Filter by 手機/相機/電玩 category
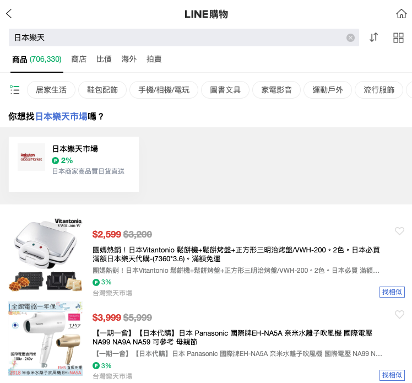Screen dimensions: 412x383 tap(164, 90)
